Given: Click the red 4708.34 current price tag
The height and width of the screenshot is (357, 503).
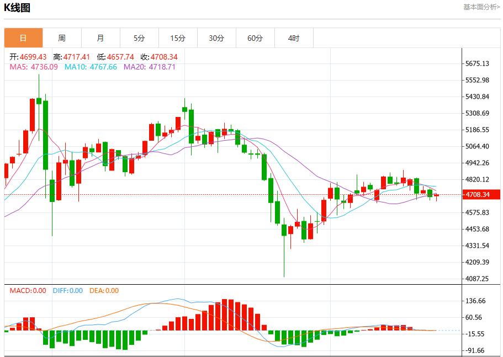Looking at the screenshot, I should point(481,195).
